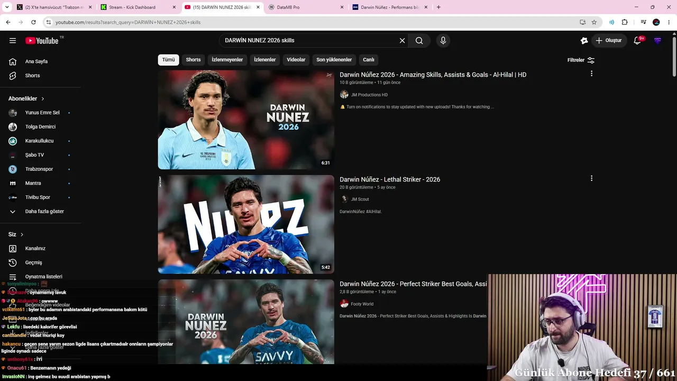Select the İzlenenler filter chip
This screenshot has height=381, width=677.
tap(264, 60)
